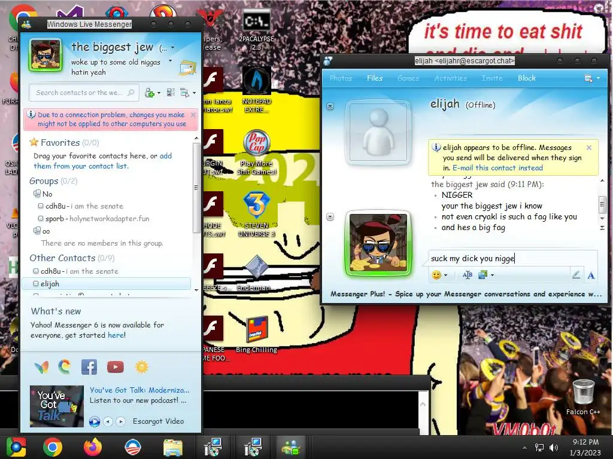Switch to handwriting mode pen icon
This screenshot has width=613, height=459.
[576, 275]
